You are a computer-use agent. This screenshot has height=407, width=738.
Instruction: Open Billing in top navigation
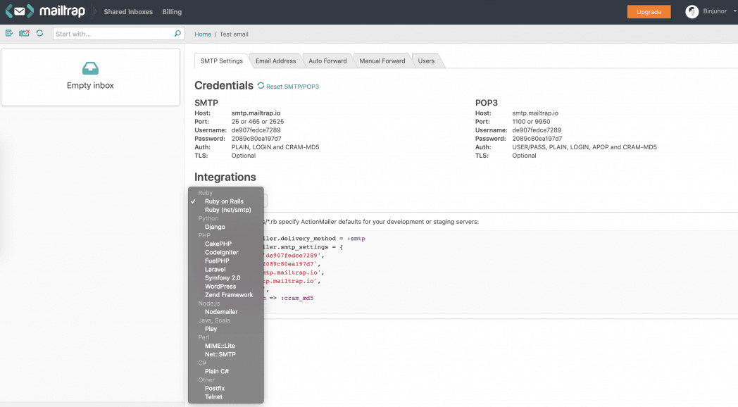point(172,12)
